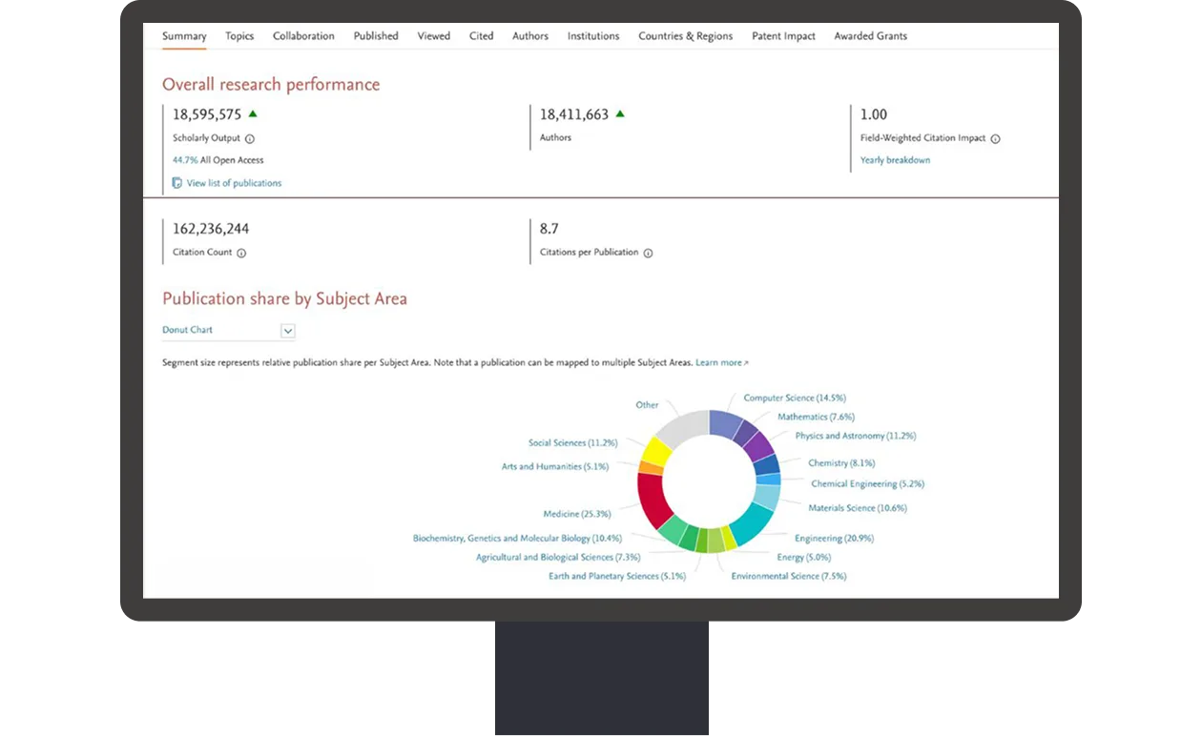Click the document icon before View list of publications
This screenshot has height=736, width=1202.
pyautogui.click(x=177, y=183)
